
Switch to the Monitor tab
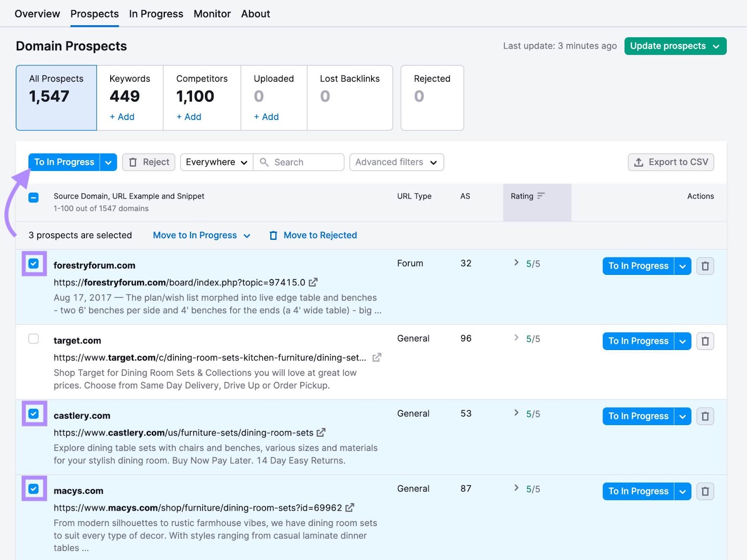[x=212, y=14]
